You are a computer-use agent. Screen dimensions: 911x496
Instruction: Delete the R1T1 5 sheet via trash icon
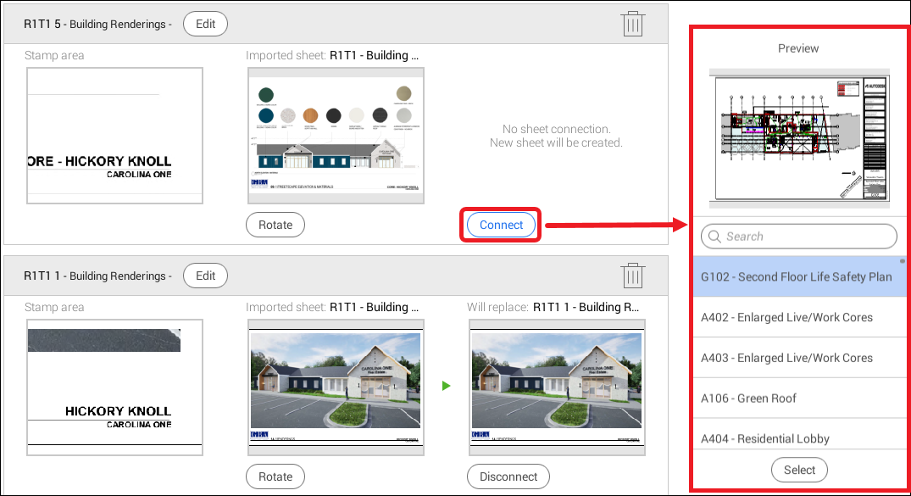pos(632,24)
